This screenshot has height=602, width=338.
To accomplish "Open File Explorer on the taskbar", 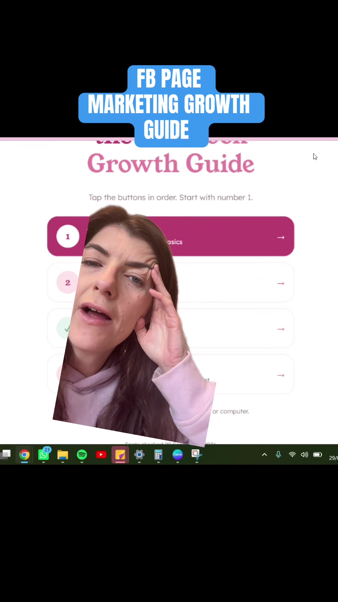I will click(63, 455).
